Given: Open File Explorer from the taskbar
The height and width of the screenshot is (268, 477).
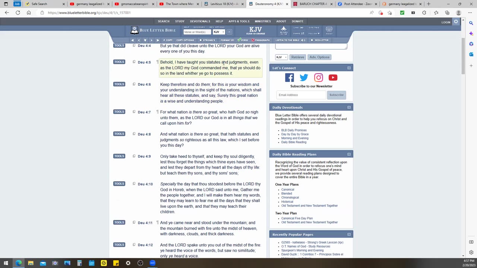Looking at the screenshot, I should (31, 263).
